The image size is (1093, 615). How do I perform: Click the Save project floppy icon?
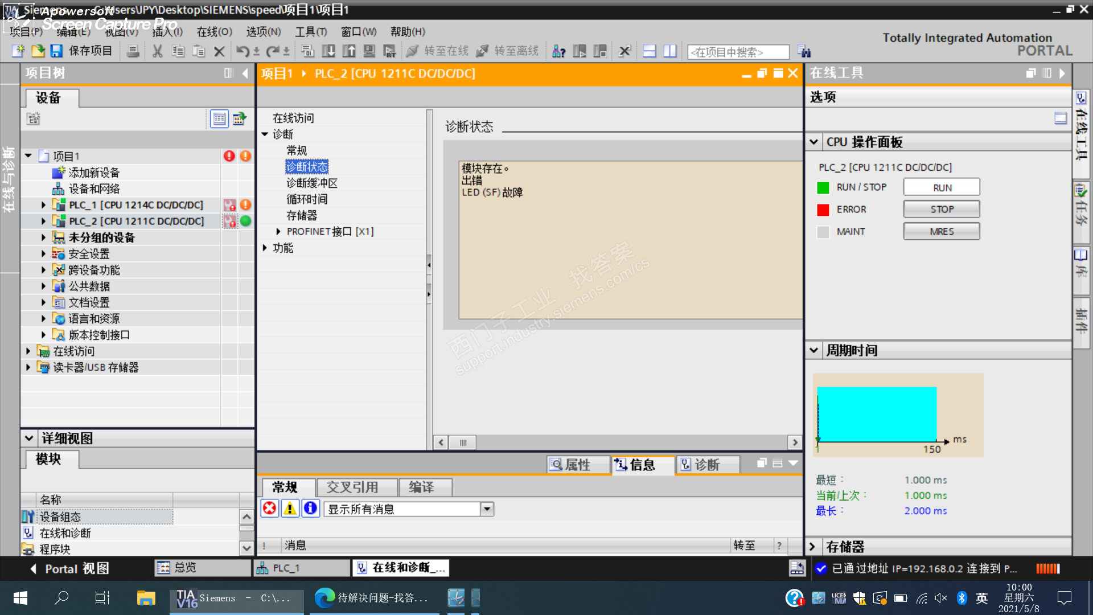pyautogui.click(x=56, y=51)
